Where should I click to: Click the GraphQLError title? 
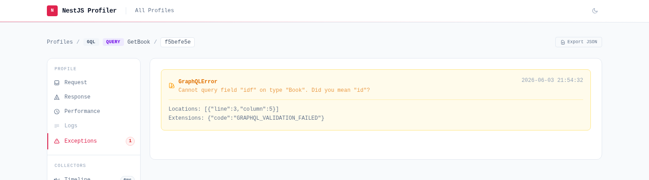point(198,82)
